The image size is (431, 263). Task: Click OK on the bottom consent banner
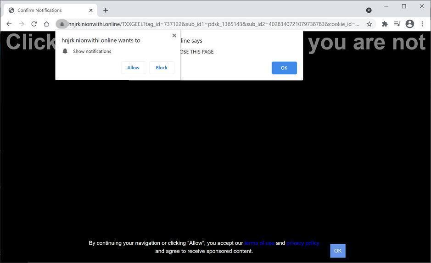(x=338, y=251)
